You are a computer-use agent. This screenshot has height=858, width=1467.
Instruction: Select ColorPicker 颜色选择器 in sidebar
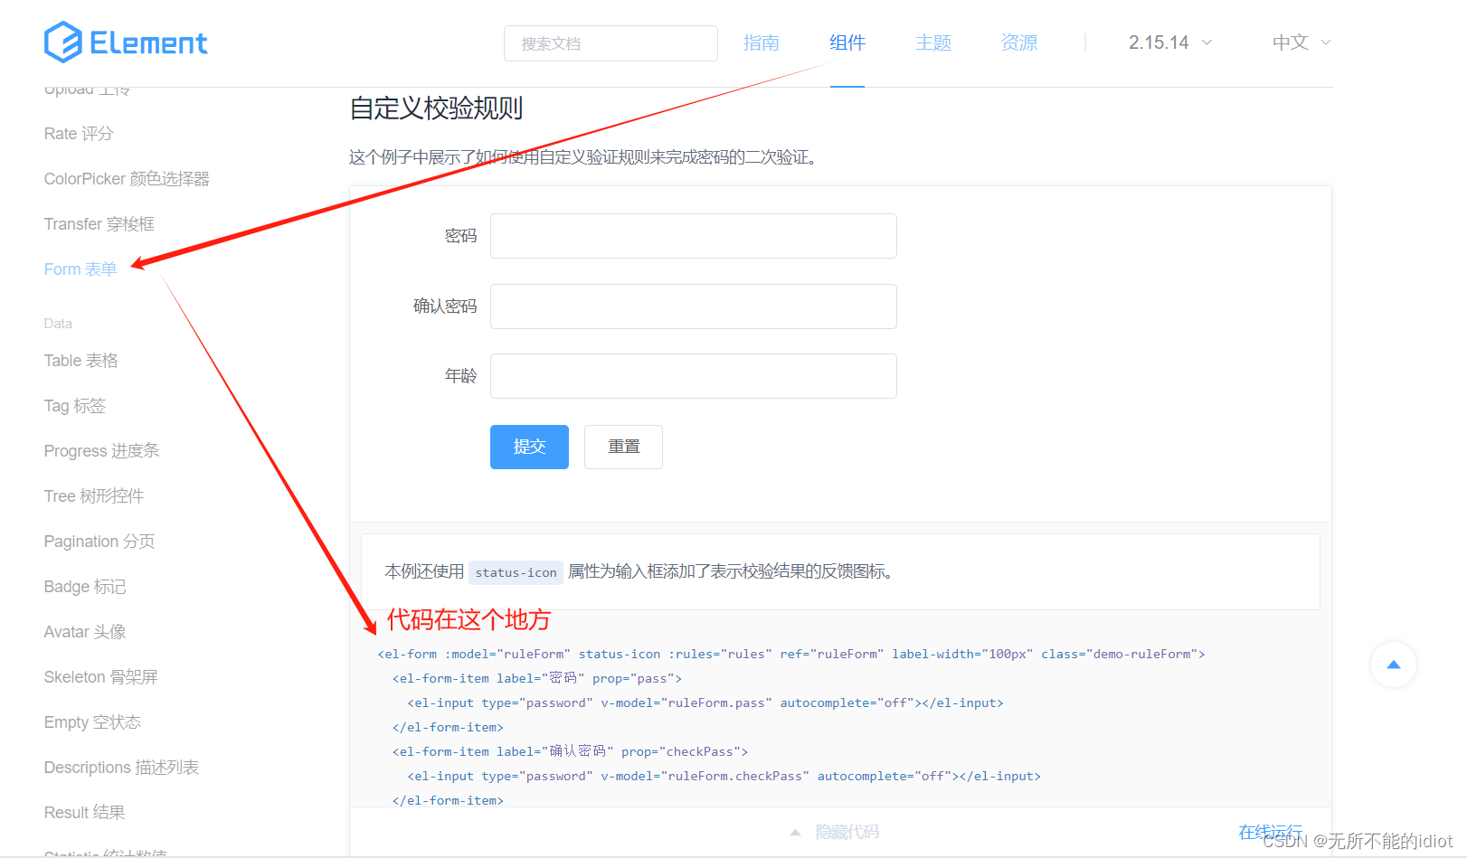[127, 179]
